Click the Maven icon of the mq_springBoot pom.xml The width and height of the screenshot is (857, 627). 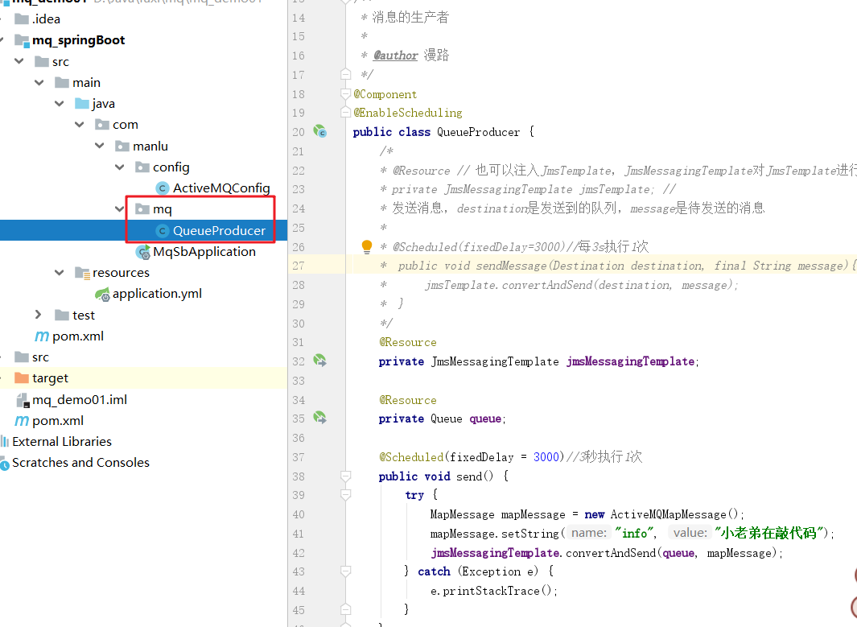click(x=42, y=336)
